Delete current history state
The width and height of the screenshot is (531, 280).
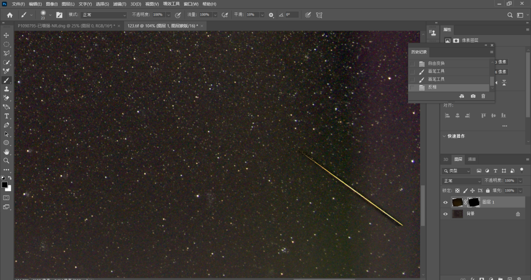[x=483, y=96]
